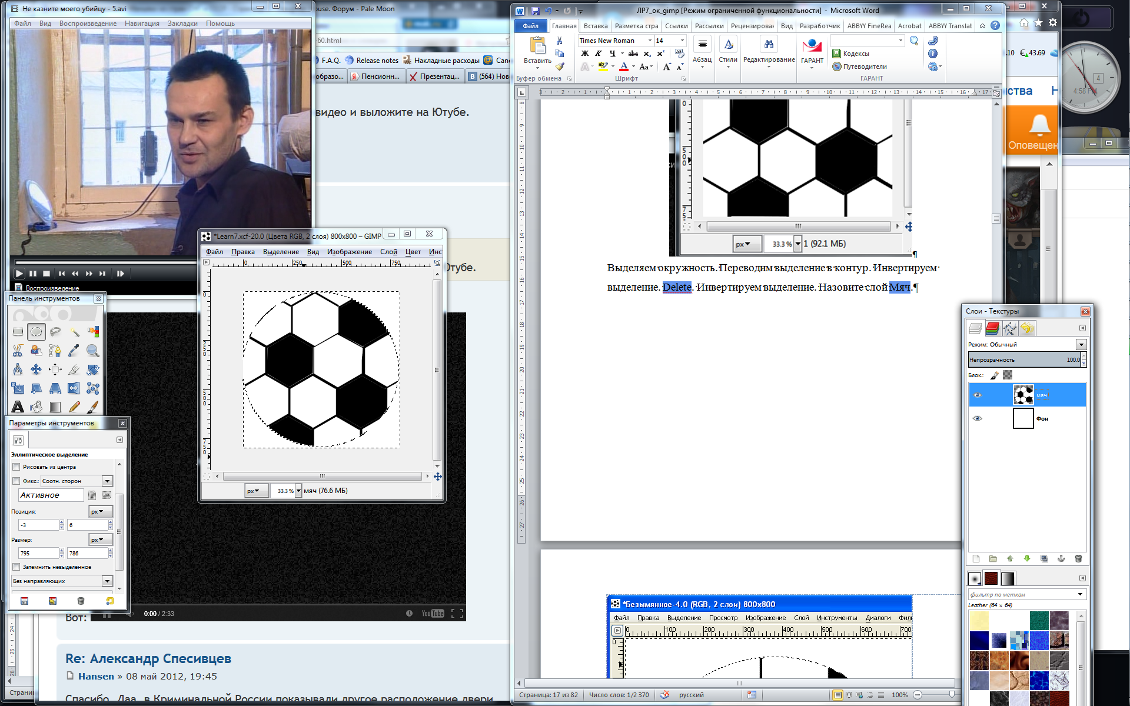This screenshot has height=706, width=1130.
Task: Pick the Fuzzy Select magic wand tool
Action: [74, 332]
